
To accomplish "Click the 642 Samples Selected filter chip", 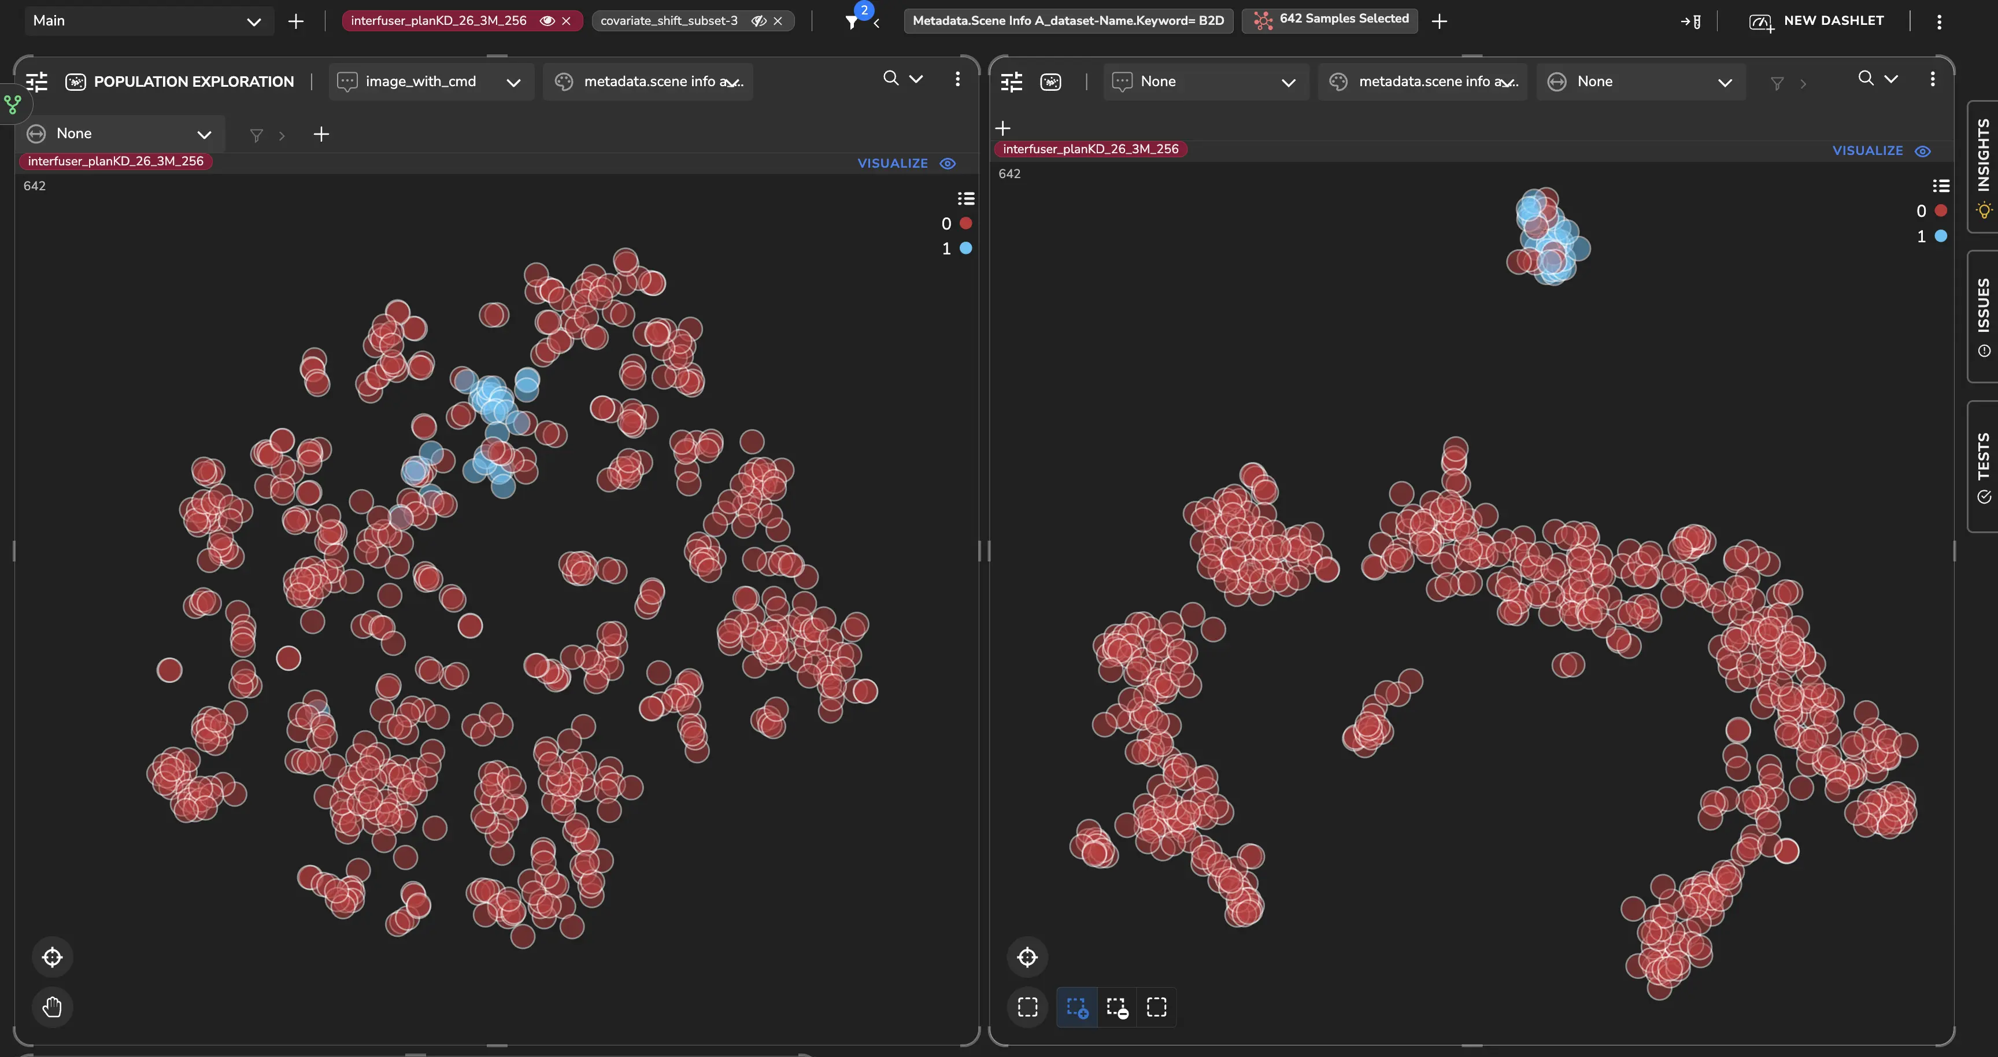I will [x=1330, y=20].
